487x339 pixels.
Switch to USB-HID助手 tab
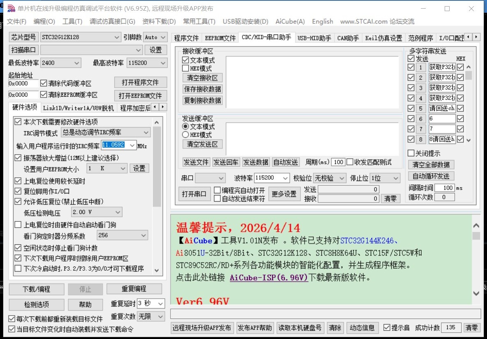(314, 38)
